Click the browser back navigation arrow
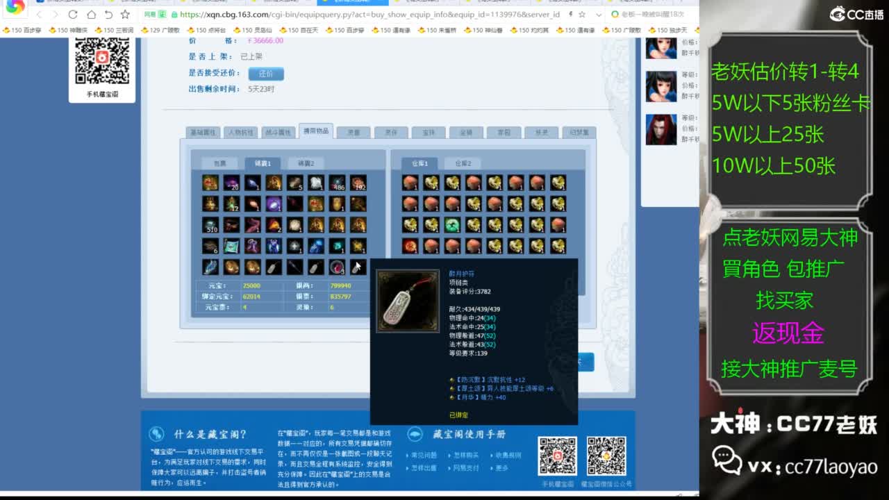 tap(40, 15)
